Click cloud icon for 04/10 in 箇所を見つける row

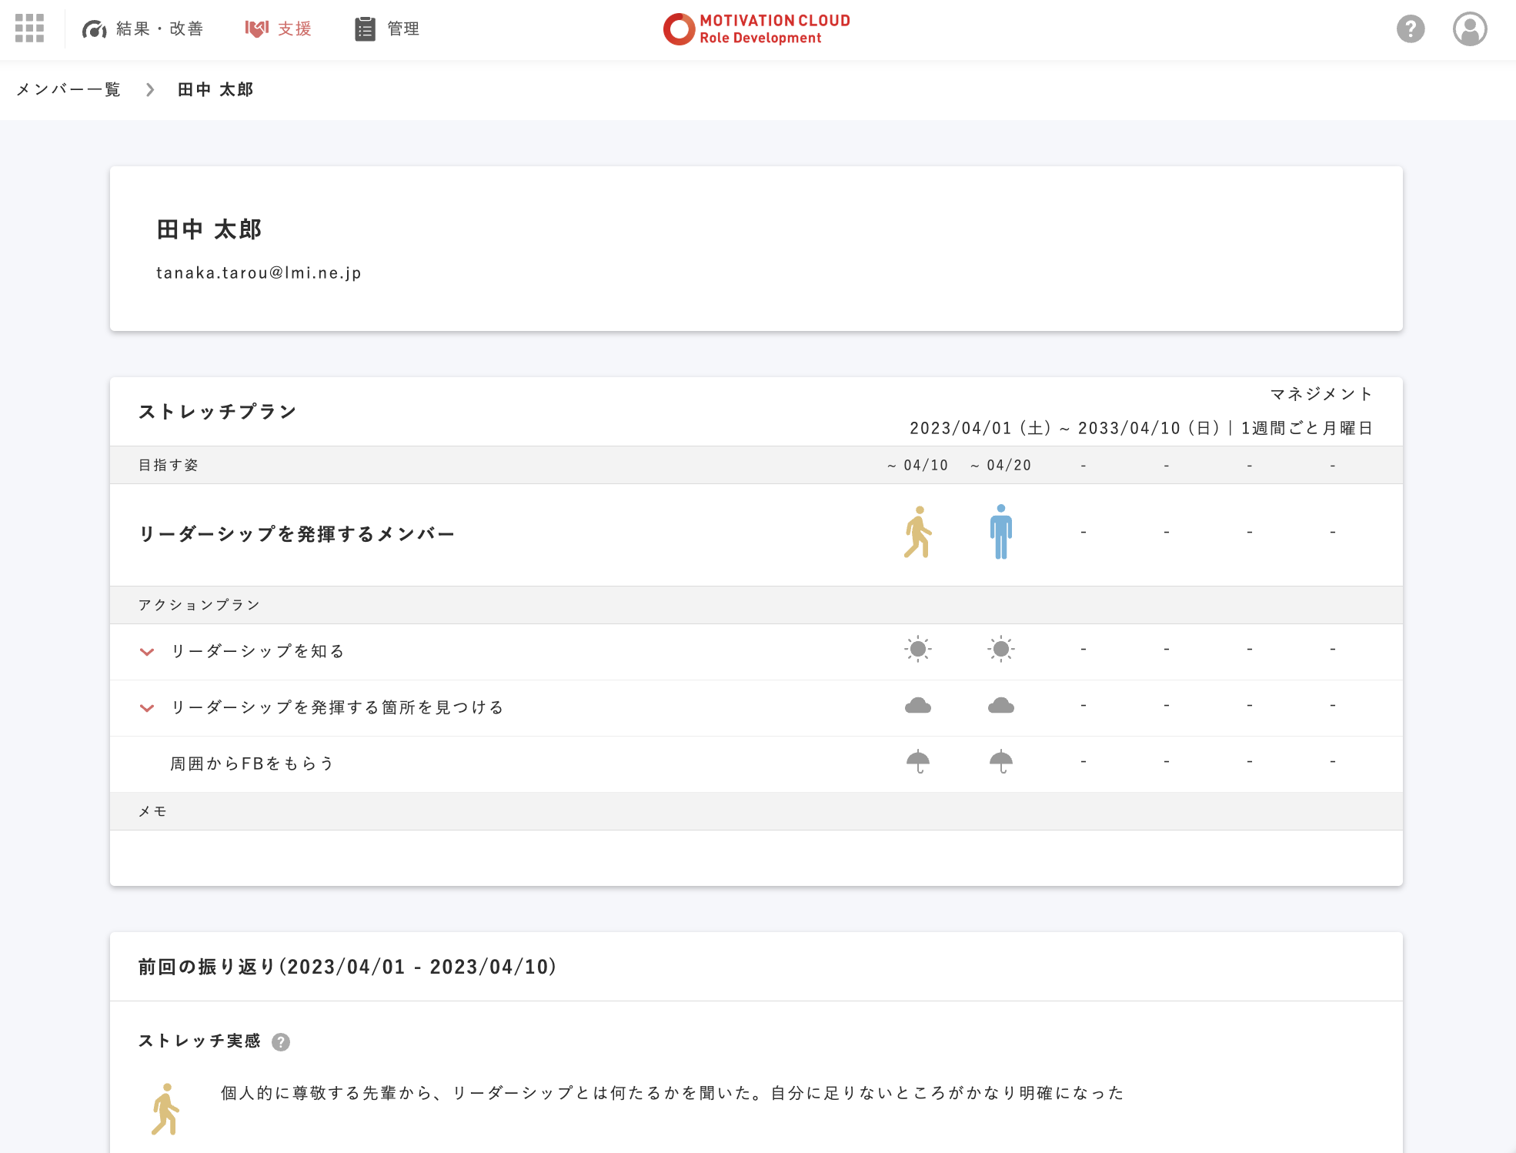point(918,706)
